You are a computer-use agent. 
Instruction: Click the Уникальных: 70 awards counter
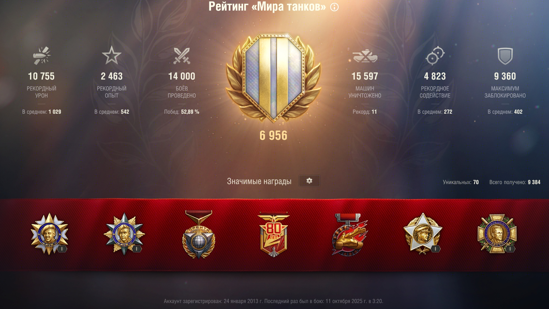461,182
